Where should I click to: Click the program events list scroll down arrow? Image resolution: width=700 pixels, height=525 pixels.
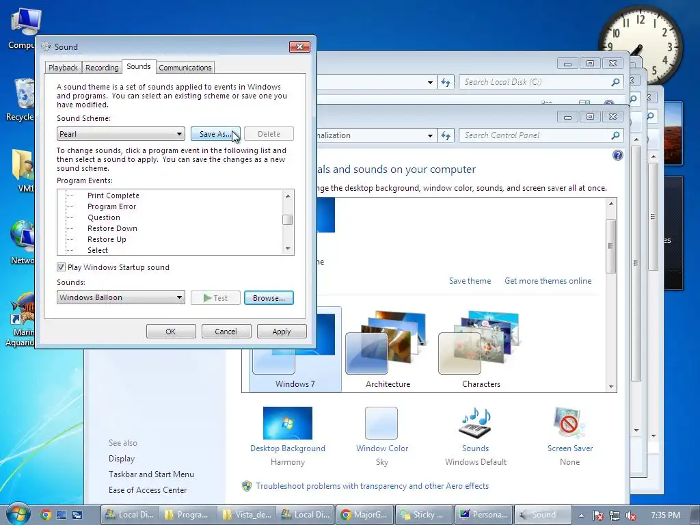(x=288, y=249)
